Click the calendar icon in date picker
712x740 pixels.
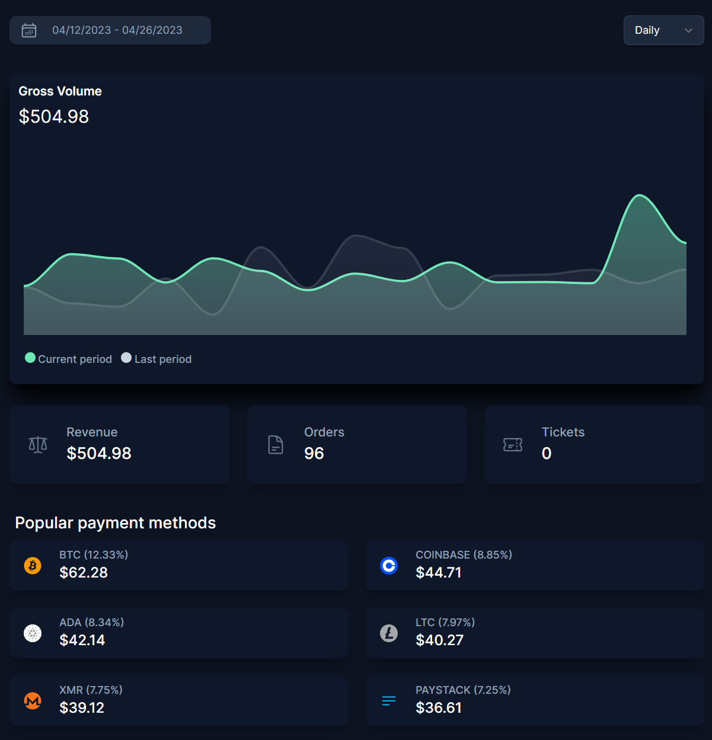click(29, 30)
